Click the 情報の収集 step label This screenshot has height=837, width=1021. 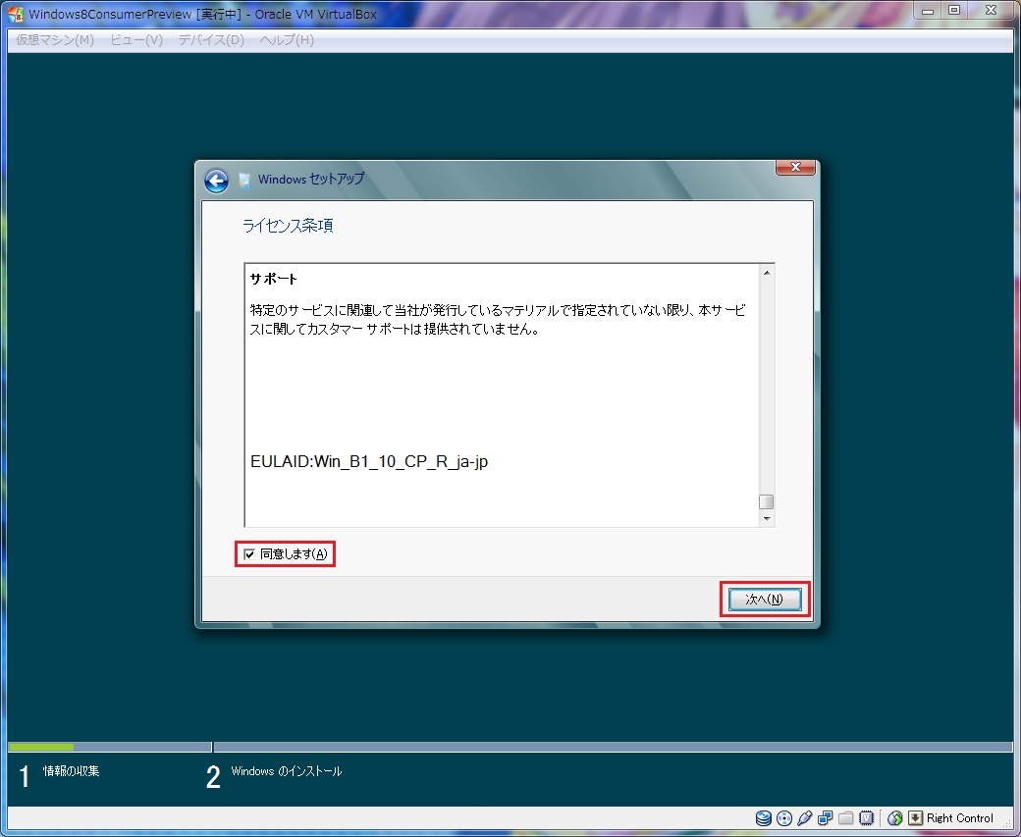point(71,771)
